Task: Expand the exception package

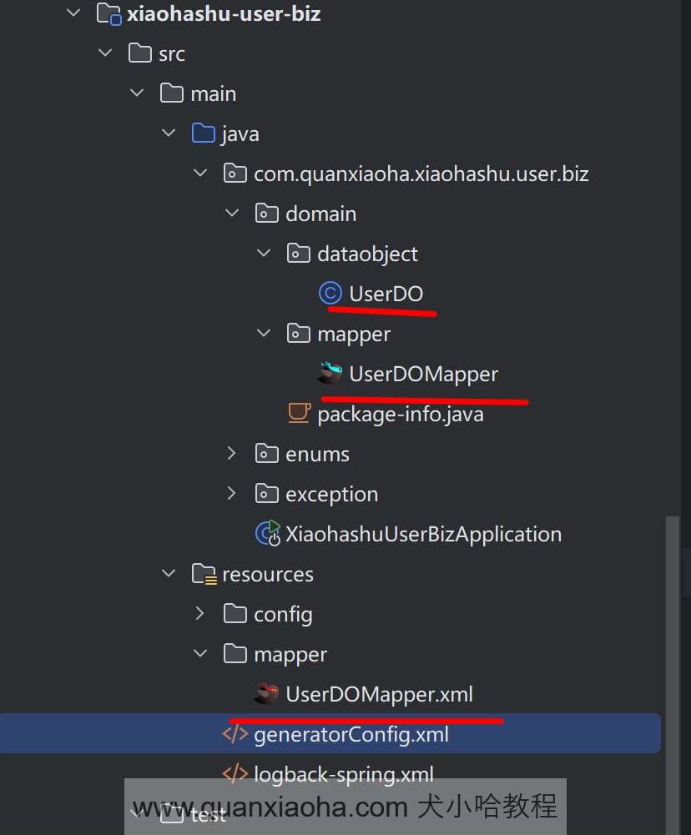Action: [x=232, y=494]
